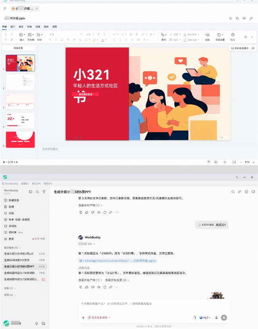Expand the 已完成 49s details
Viewport: 258px width, 329px height.
(87, 244)
